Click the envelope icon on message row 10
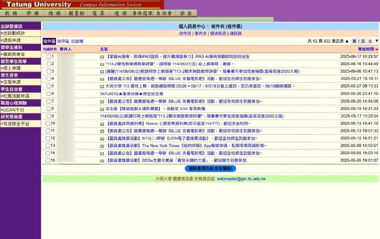The height and width of the screenshot is (239, 380). point(102,124)
